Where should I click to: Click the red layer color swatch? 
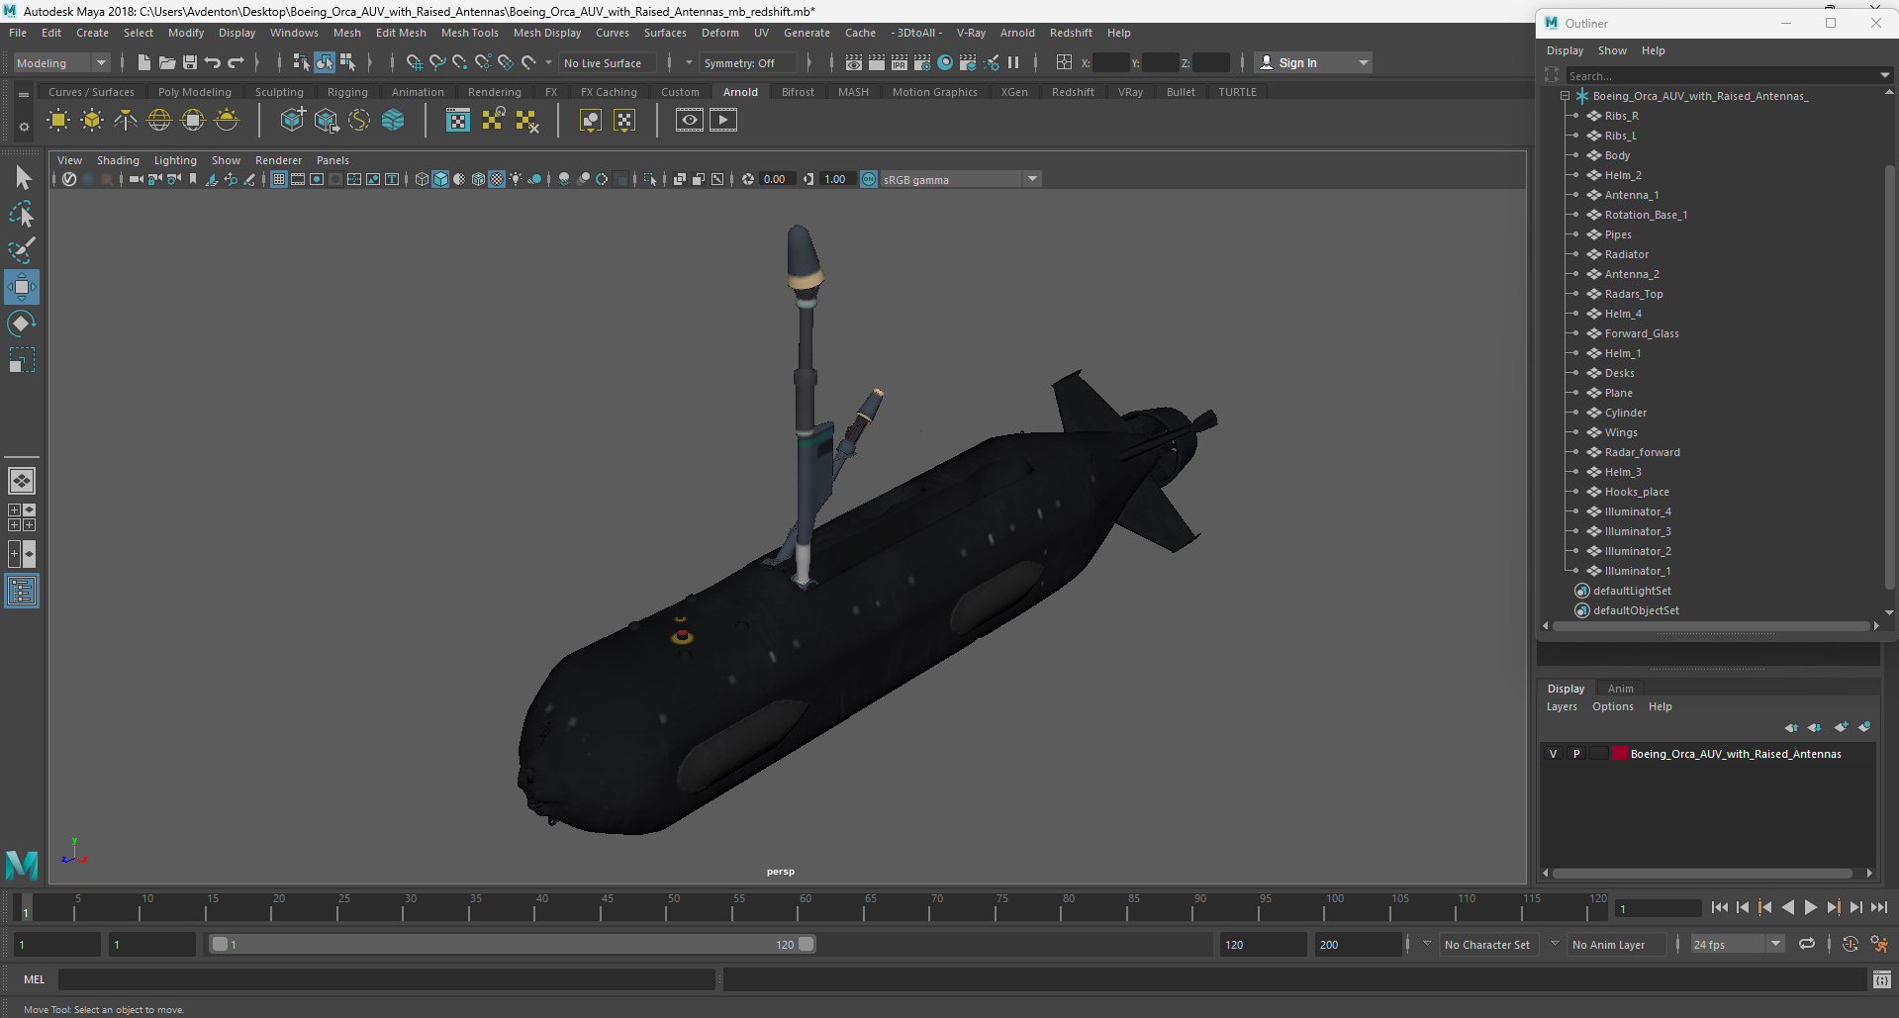[1620, 754]
